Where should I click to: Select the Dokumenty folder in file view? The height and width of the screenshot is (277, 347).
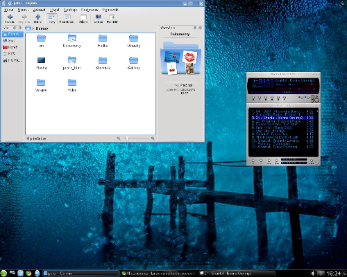(x=72, y=41)
